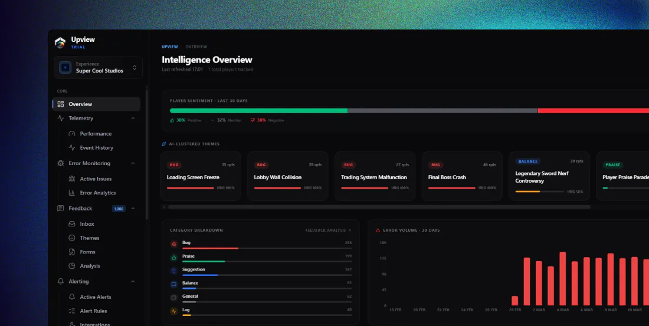Collapse the Feedback section chevron
649x326 pixels.
[x=133, y=209]
